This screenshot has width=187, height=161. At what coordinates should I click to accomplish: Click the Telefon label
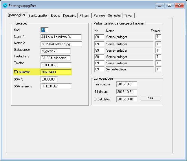[19, 63]
